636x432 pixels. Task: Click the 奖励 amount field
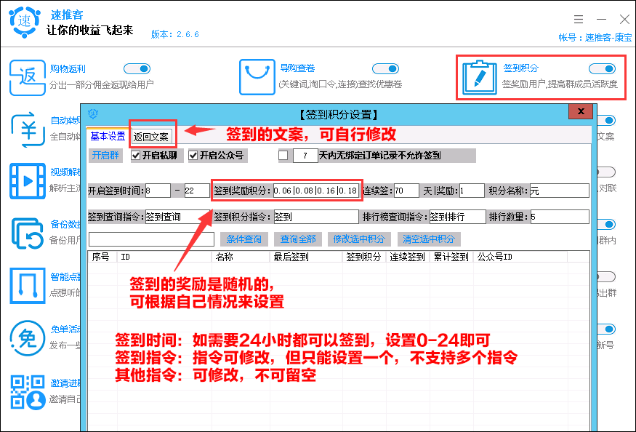tap(472, 191)
